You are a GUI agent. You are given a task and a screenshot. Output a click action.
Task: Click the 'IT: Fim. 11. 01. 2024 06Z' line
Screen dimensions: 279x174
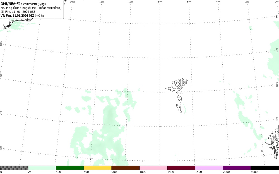point(18,12)
